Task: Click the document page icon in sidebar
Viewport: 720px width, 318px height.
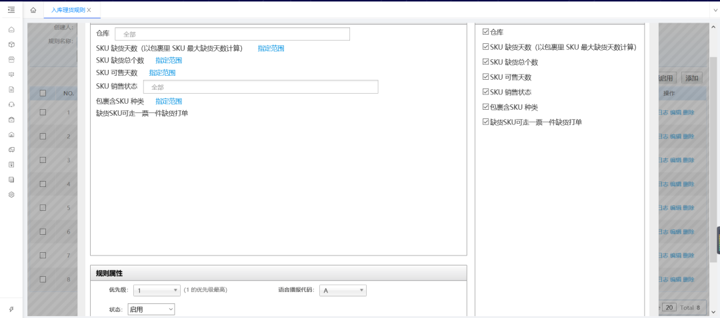Action: click(x=11, y=89)
